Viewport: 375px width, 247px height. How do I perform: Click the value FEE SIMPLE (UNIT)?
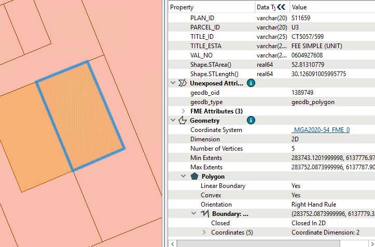[x=316, y=46]
